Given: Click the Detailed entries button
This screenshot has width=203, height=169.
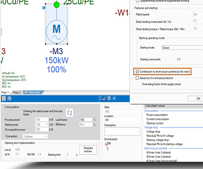Looking at the screenshot, I should pos(88,150).
